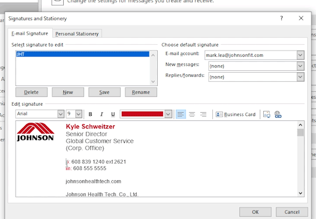Click the johnsonhealthtech.com link text
Image resolution: width=316 pixels, height=219 pixels.
pyautogui.click(x=93, y=181)
